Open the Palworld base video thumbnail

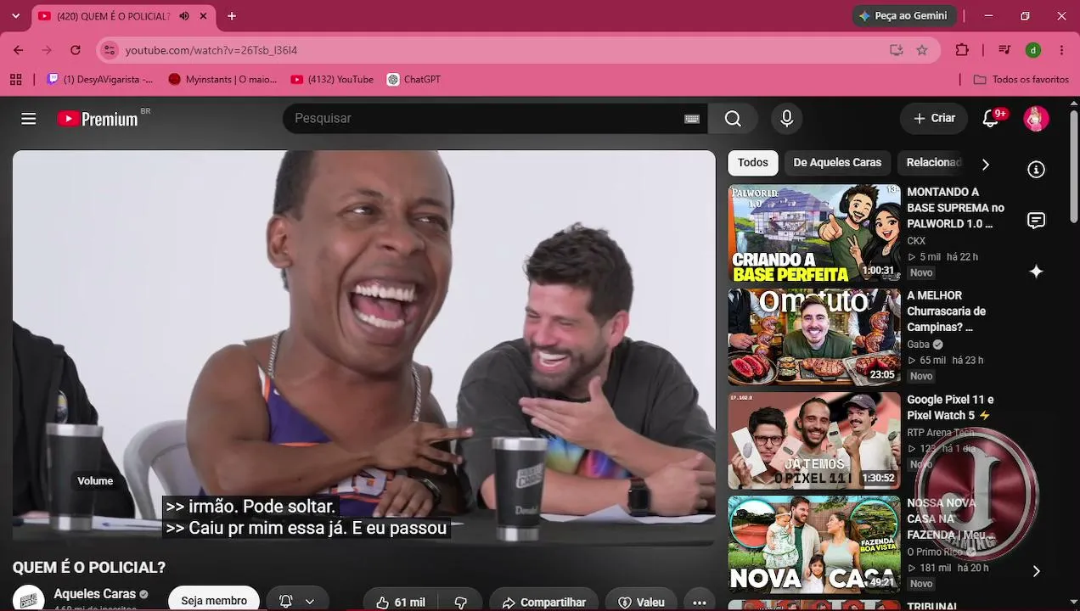coord(814,233)
